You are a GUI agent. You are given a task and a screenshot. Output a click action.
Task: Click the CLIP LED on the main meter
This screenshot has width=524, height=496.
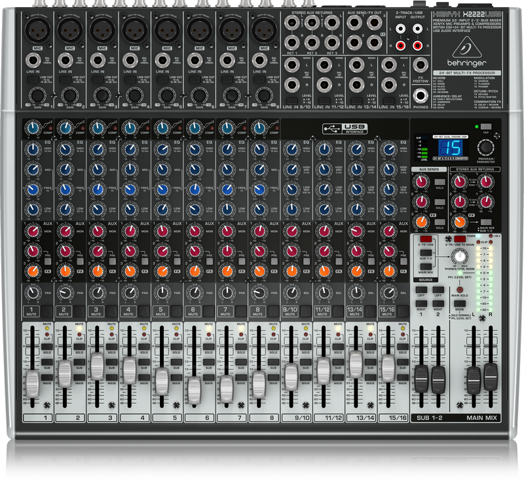pyautogui.click(x=477, y=241)
